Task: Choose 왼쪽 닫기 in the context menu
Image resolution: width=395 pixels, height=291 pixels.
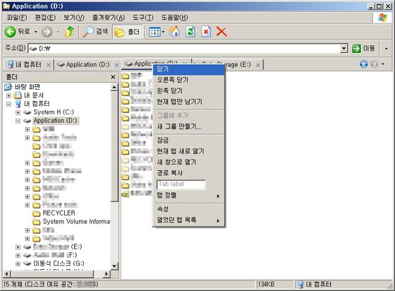Action: (x=188, y=91)
